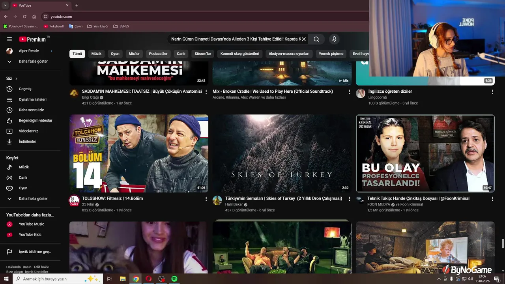This screenshot has width=505, height=284.
Task: Open options menu for Skies of Turkey video
Action: pos(349,199)
